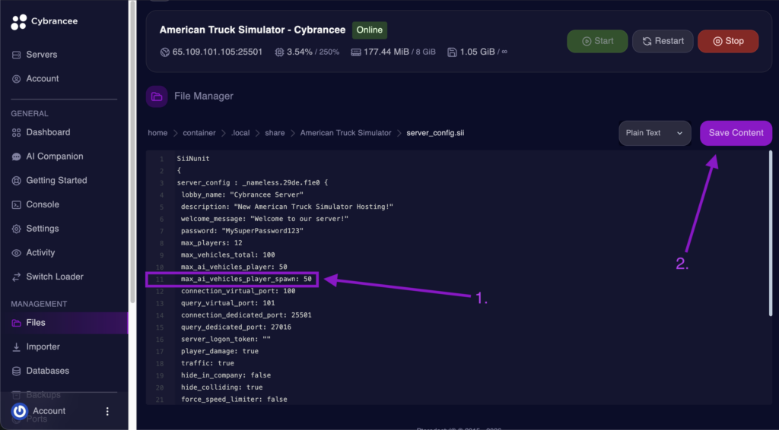Click the connection_virtual_port: 100 line
Image resolution: width=779 pixels, height=430 pixels.
(238, 291)
